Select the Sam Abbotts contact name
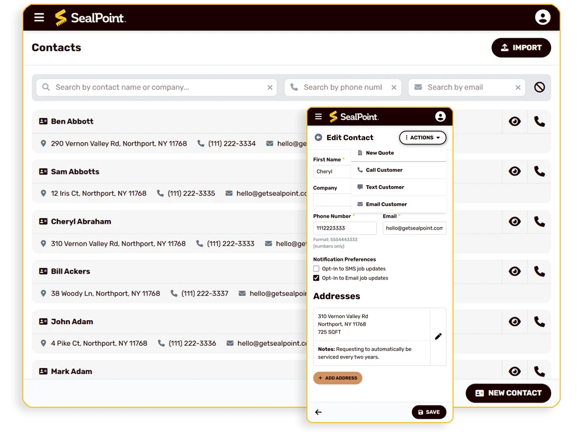 click(x=75, y=171)
